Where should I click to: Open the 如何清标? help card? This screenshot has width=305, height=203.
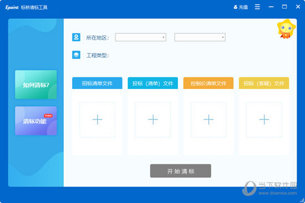36,85
